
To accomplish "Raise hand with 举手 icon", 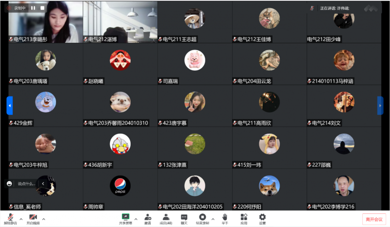I will pyautogui.click(x=225, y=219).
